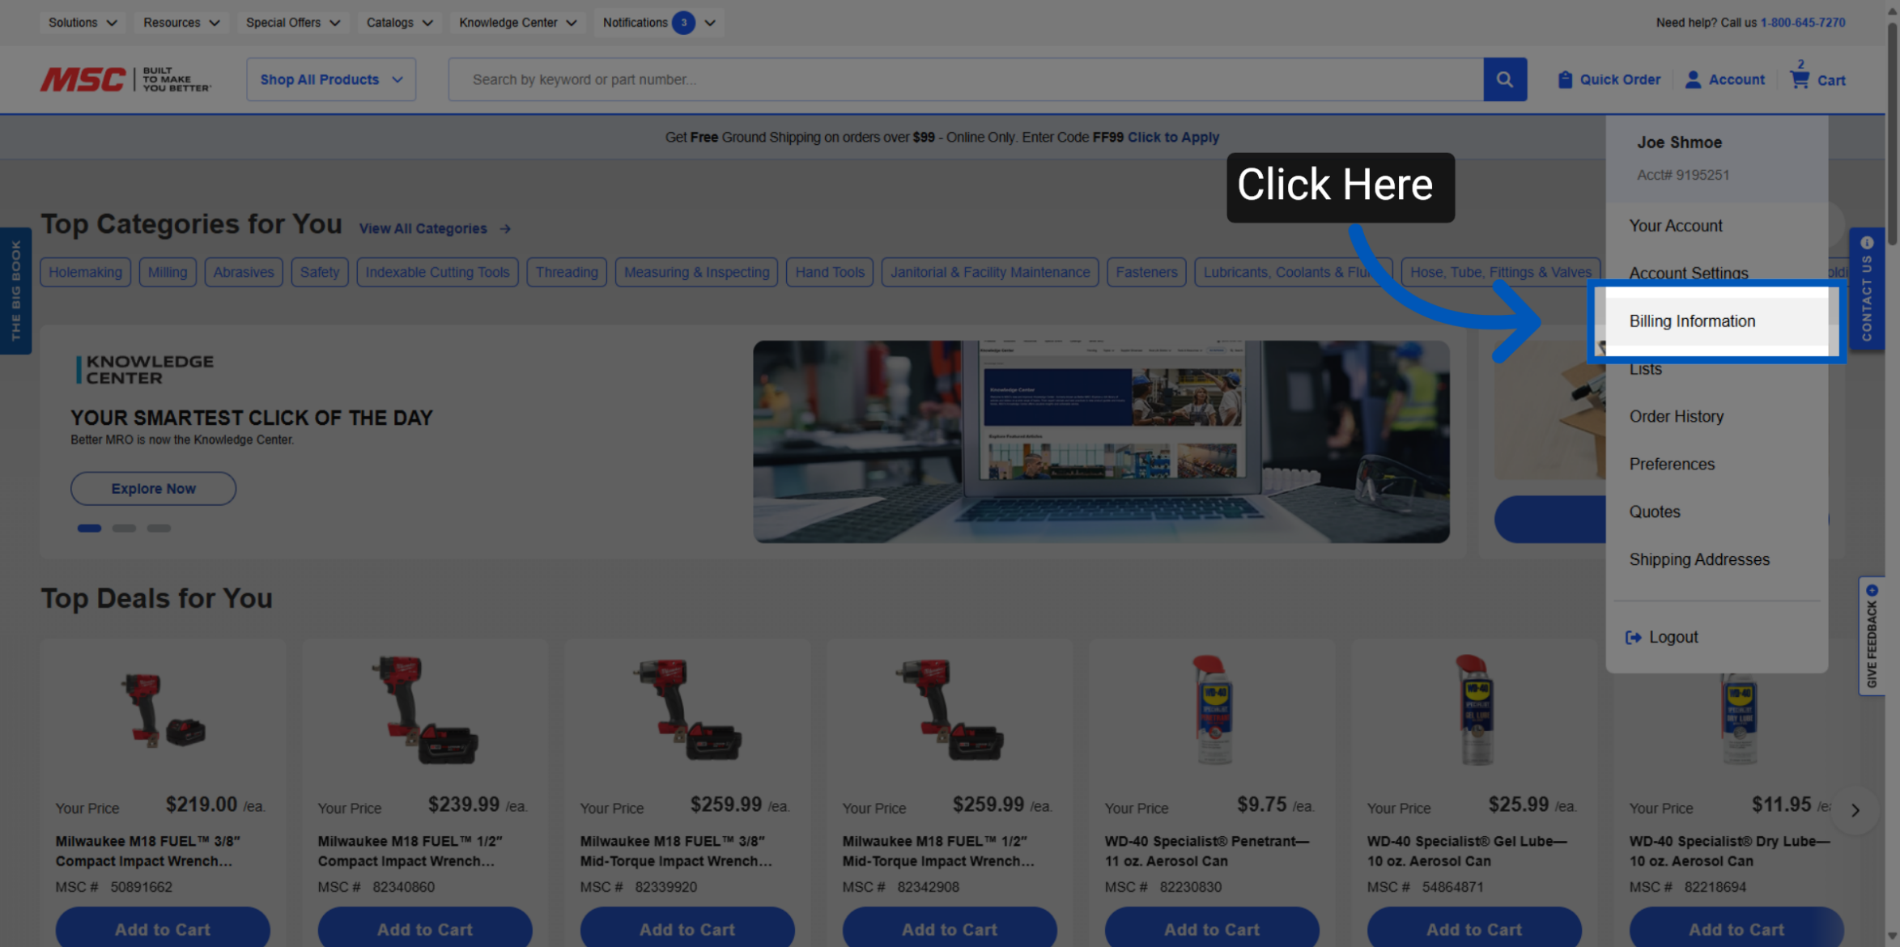Screen dimensions: 1900x947
Task: Call the 1-800-645-7270 help link
Action: tap(1803, 23)
